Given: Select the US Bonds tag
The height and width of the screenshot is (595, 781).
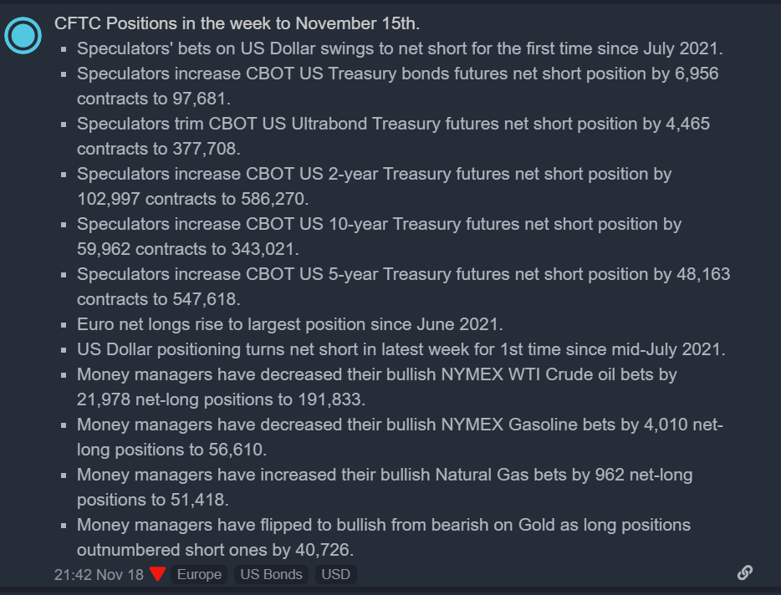Looking at the screenshot, I should click(x=271, y=574).
